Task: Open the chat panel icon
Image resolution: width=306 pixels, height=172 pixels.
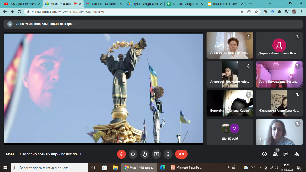Action: coord(286,154)
